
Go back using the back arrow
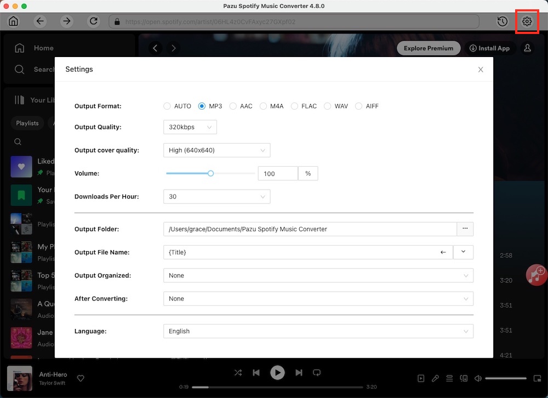39,21
